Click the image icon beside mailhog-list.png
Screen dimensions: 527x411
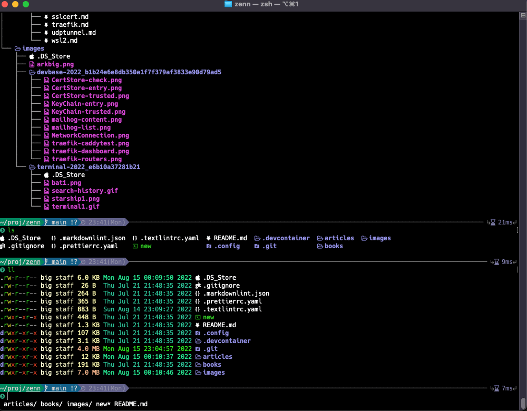[47, 128]
